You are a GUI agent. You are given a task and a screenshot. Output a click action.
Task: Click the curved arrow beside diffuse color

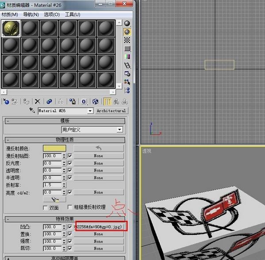[99, 148]
